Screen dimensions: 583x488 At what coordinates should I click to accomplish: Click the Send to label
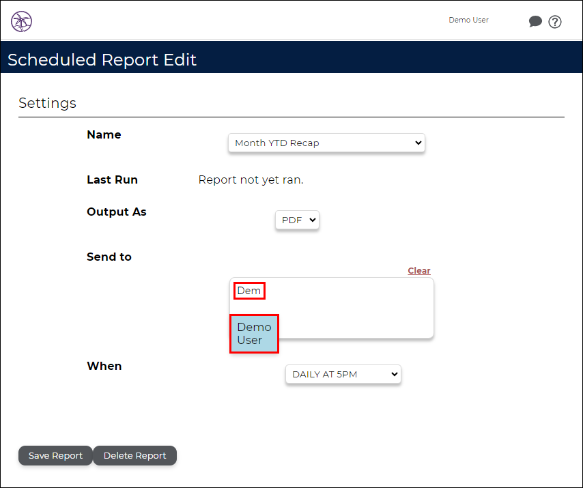[x=109, y=257]
